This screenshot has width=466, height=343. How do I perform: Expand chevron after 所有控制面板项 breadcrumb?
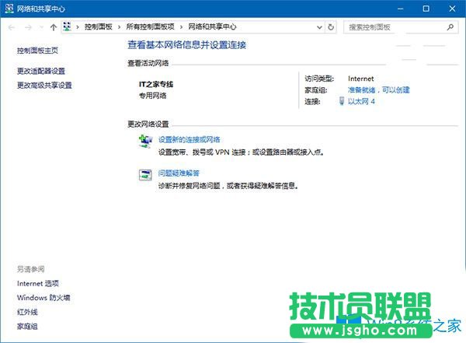pyautogui.click(x=181, y=27)
